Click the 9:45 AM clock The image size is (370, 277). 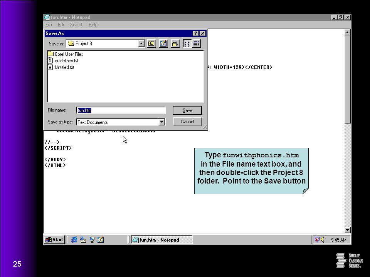coord(339,240)
